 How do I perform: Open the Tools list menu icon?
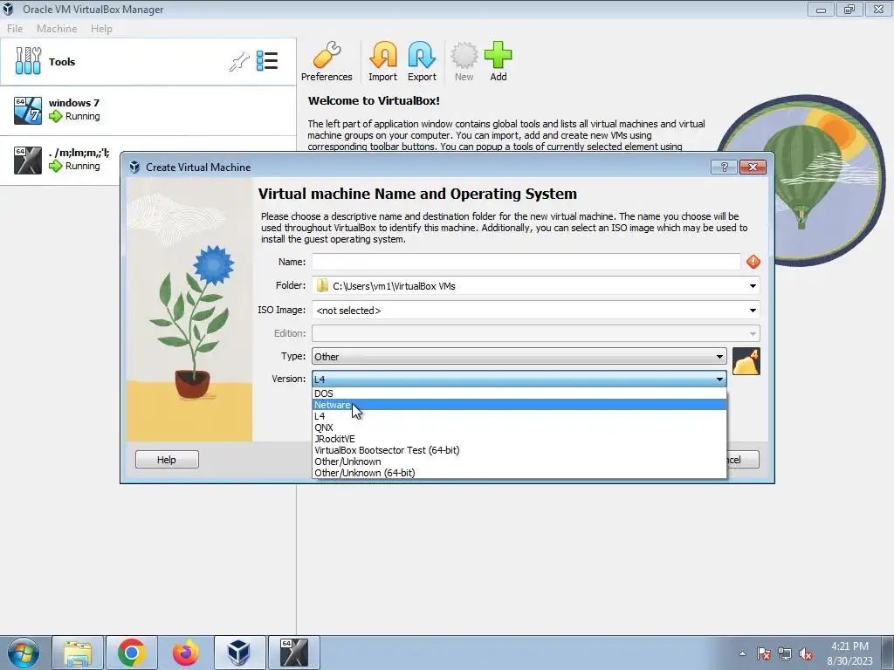click(x=267, y=61)
